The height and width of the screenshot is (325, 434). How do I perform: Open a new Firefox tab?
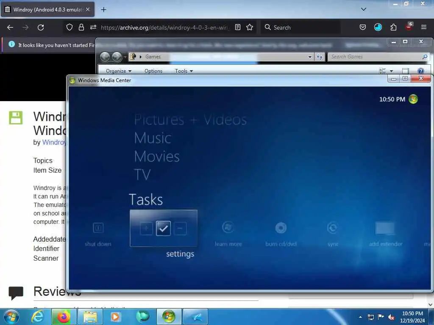(103, 10)
